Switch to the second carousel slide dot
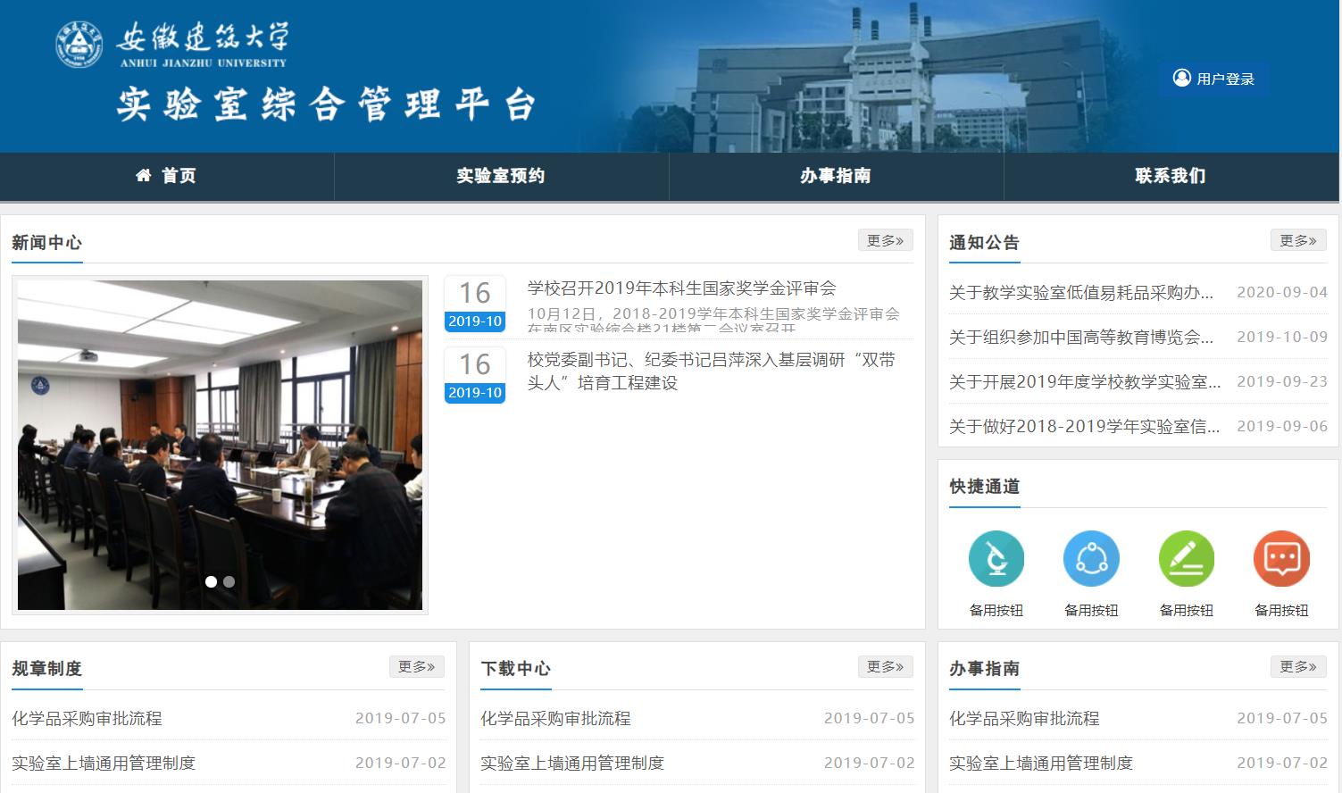The width and height of the screenshot is (1342, 793). click(229, 581)
